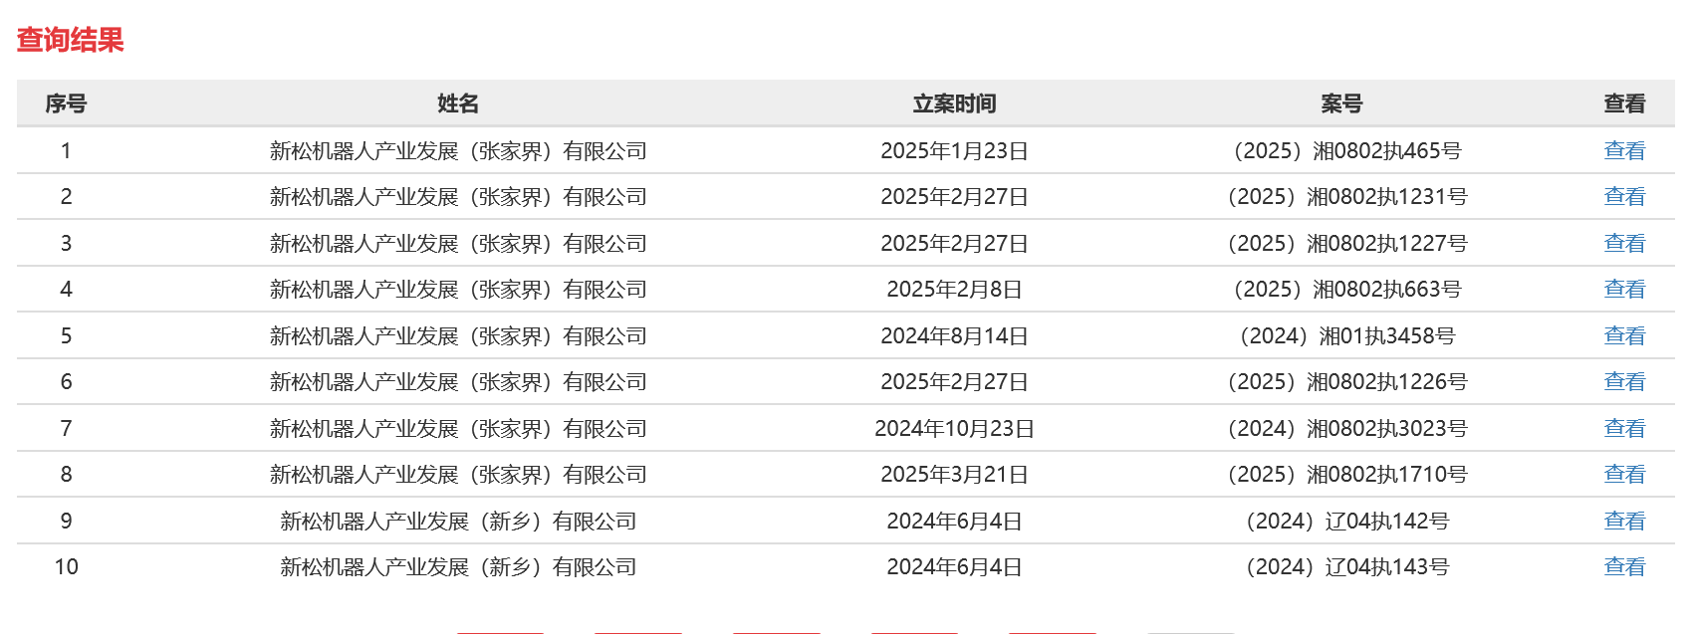This screenshot has width=1691, height=634.
Task: Click the 案号 column header
Action: click(1341, 104)
